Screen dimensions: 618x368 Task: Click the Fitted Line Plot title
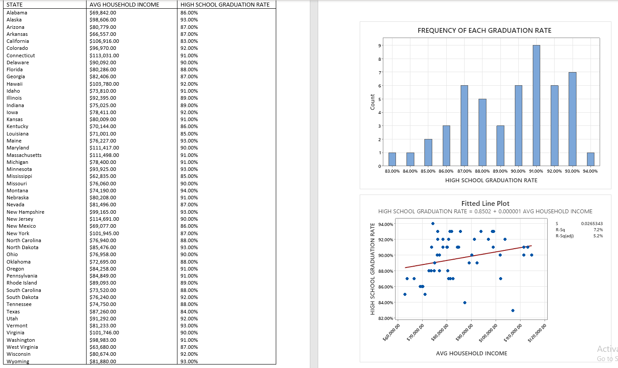pyautogui.click(x=485, y=203)
